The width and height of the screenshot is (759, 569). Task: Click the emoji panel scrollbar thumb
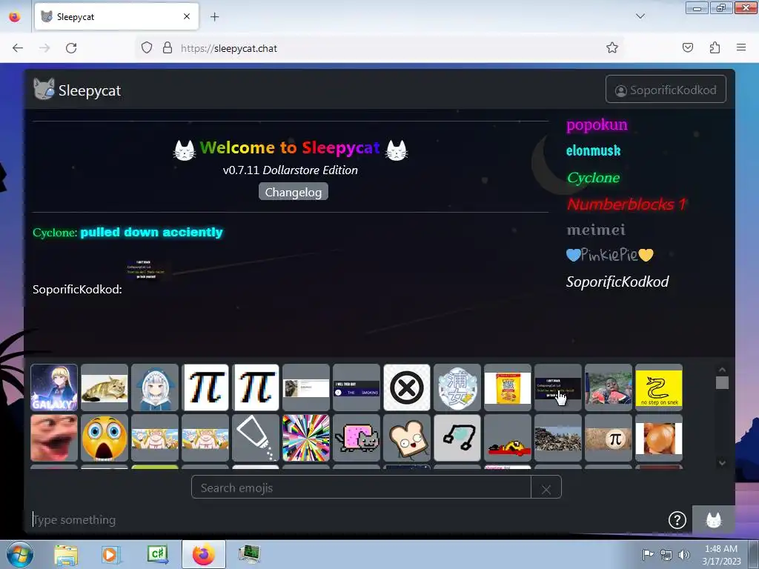click(722, 382)
